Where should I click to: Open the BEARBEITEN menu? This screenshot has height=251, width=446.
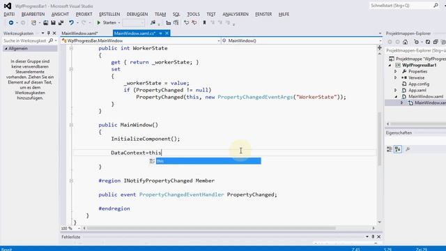pyautogui.click(x=33, y=14)
